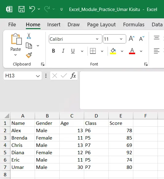
Task: Toggle Bold formatting
Action: 53,51
